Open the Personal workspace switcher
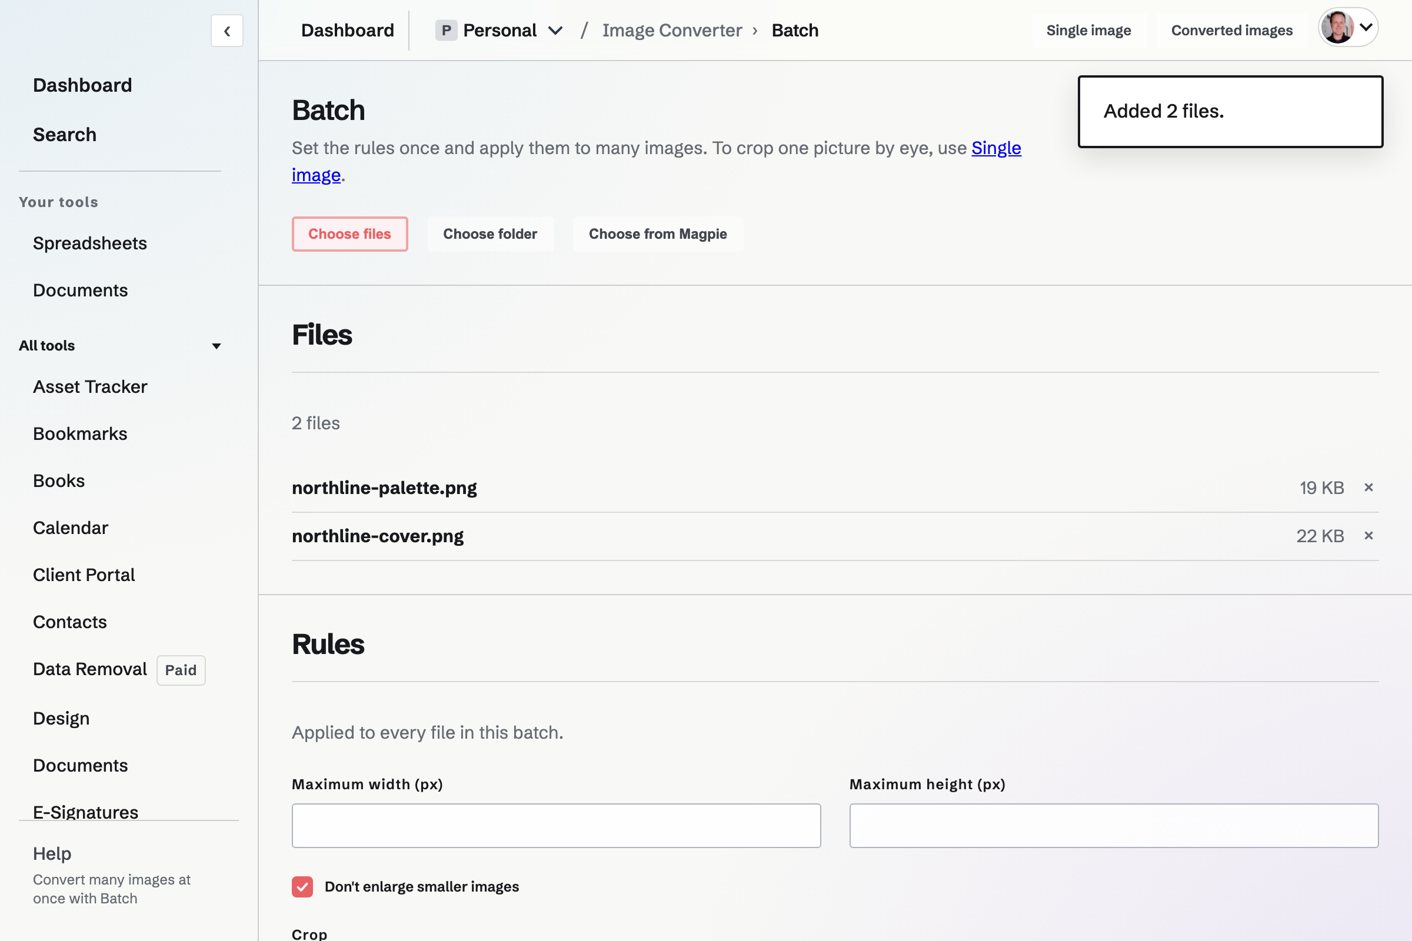Viewport: 1412px width, 941px height. (499, 31)
